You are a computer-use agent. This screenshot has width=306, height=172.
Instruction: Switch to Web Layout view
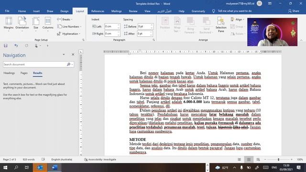258,159
